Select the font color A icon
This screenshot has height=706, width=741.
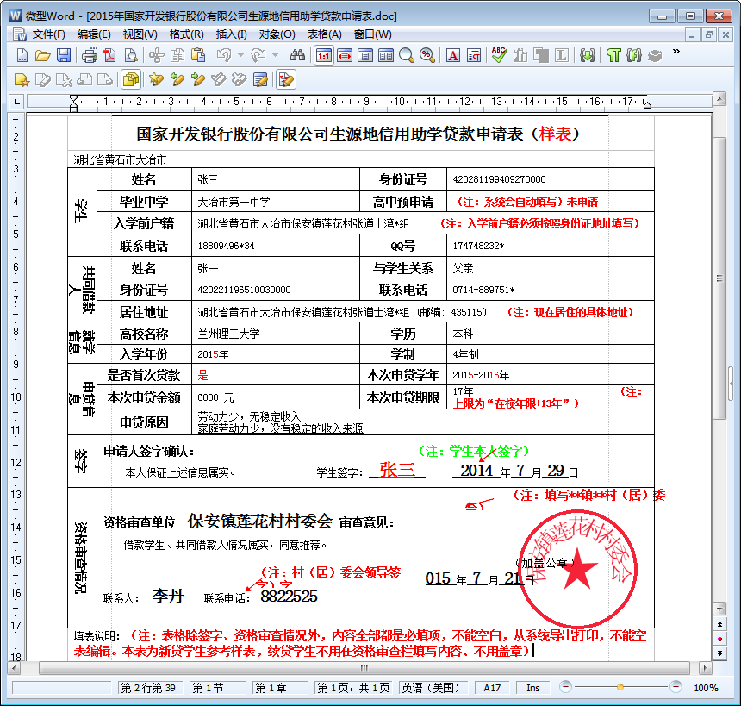click(452, 55)
